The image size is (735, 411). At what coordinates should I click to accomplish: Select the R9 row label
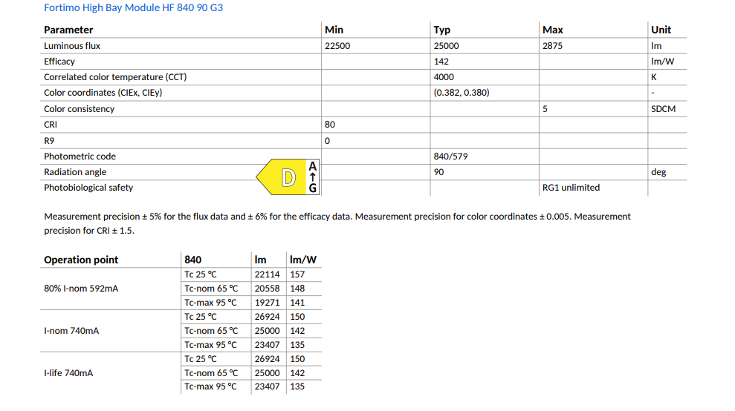click(x=49, y=140)
